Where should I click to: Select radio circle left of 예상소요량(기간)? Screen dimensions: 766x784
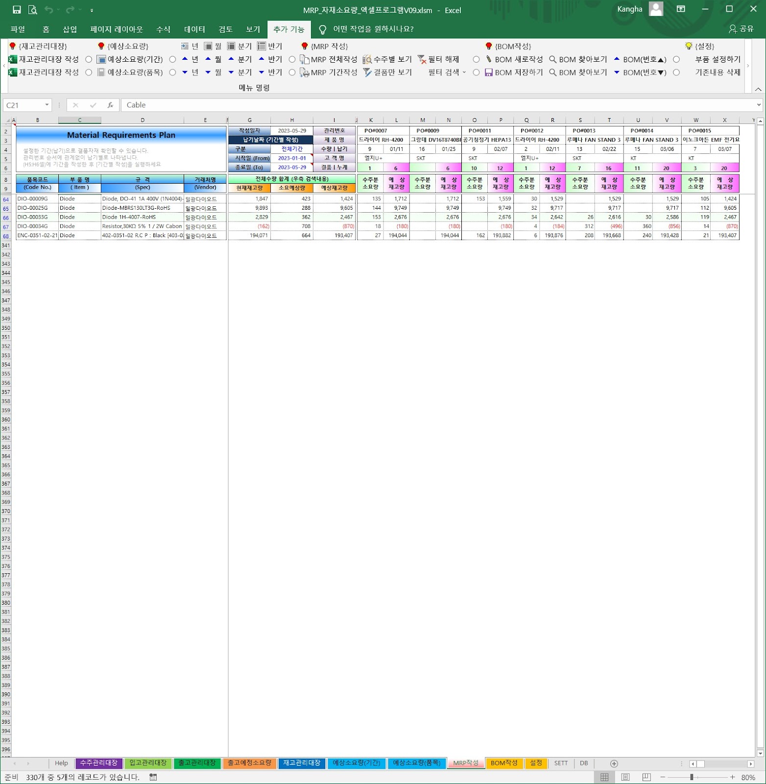coord(89,59)
